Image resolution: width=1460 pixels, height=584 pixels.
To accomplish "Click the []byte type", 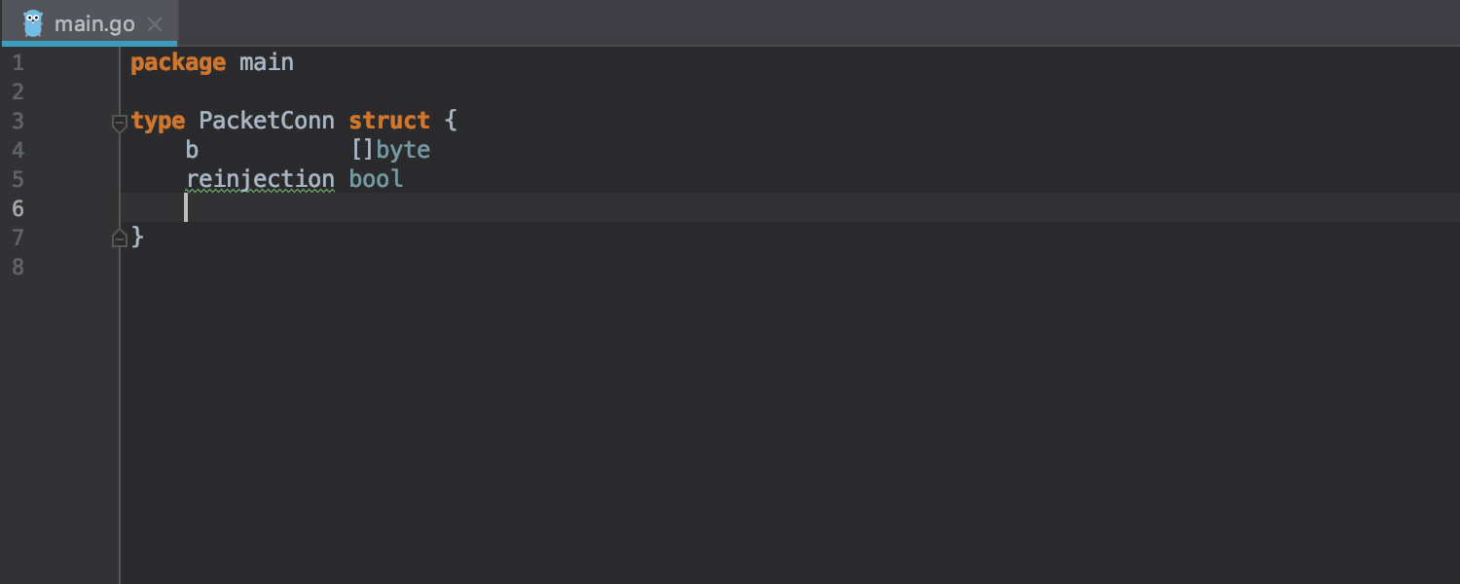I will pos(390,150).
